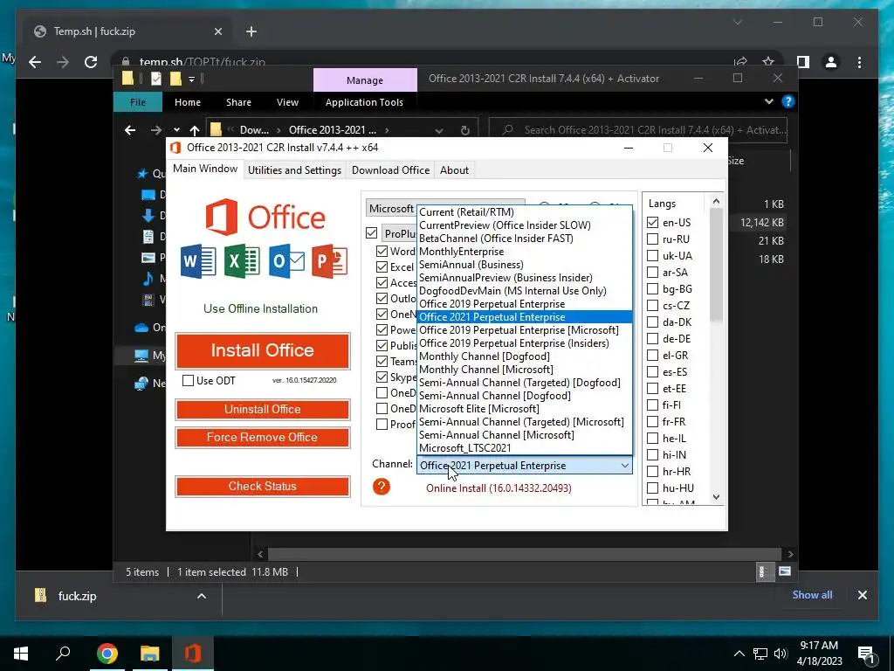Open the notification center icon
This screenshot has height=671, width=894.
point(867,654)
